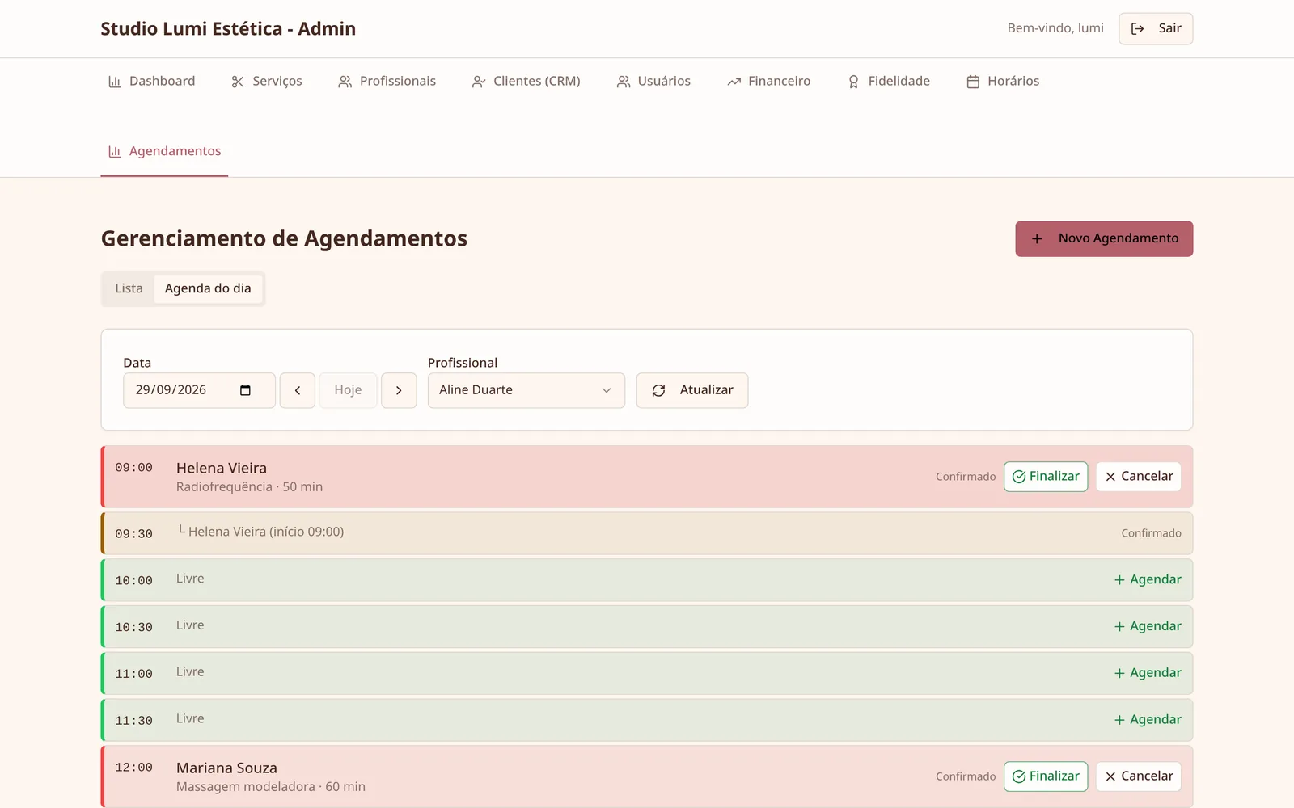This screenshot has height=808, width=1294.
Task: Click the Atualizar refresh button
Action: point(692,390)
